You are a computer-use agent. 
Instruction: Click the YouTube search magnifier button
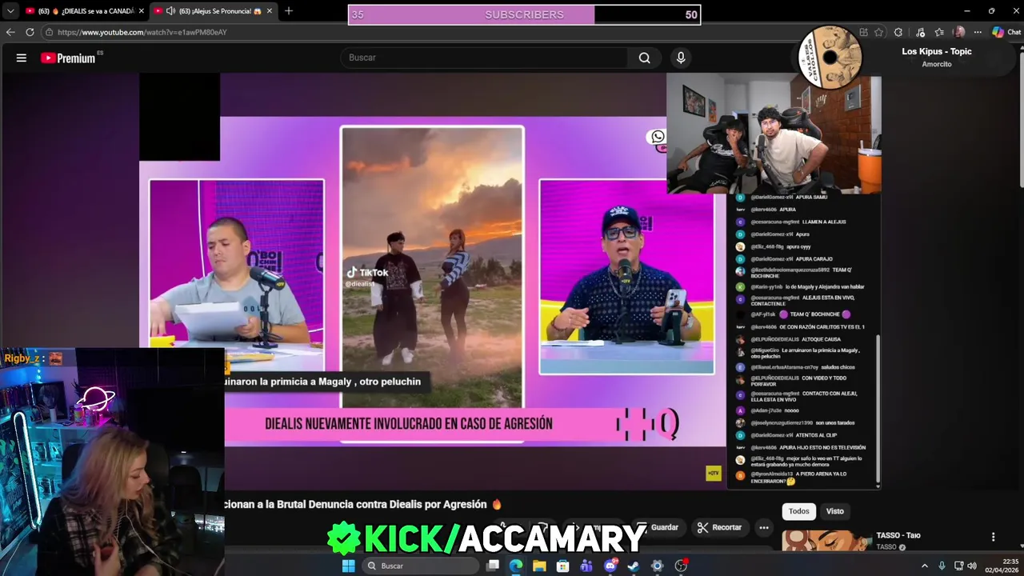[644, 58]
